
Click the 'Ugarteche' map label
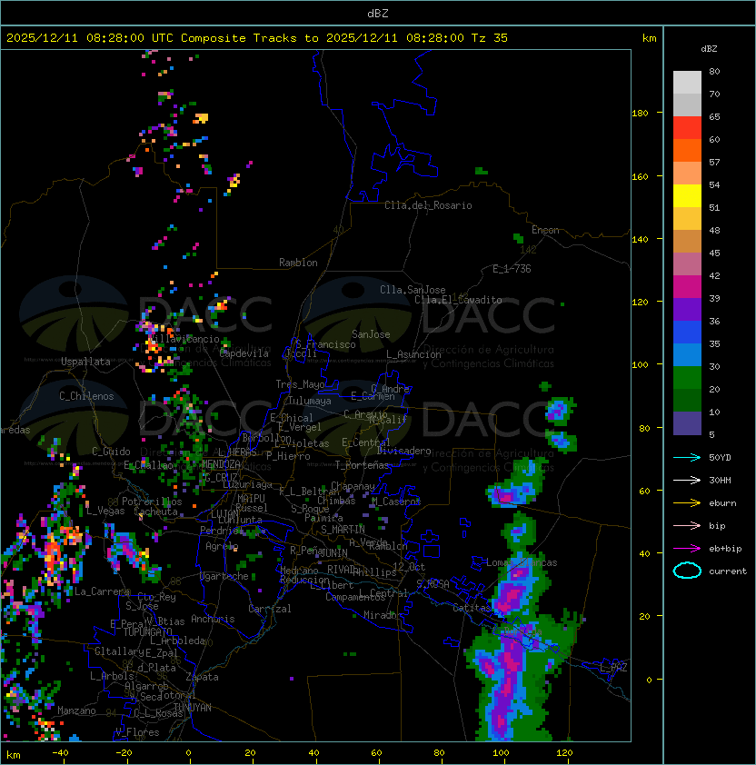tap(224, 576)
